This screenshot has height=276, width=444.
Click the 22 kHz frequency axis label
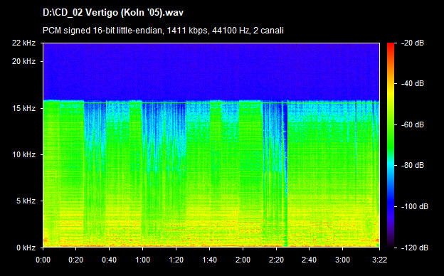[x=23, y=43]
